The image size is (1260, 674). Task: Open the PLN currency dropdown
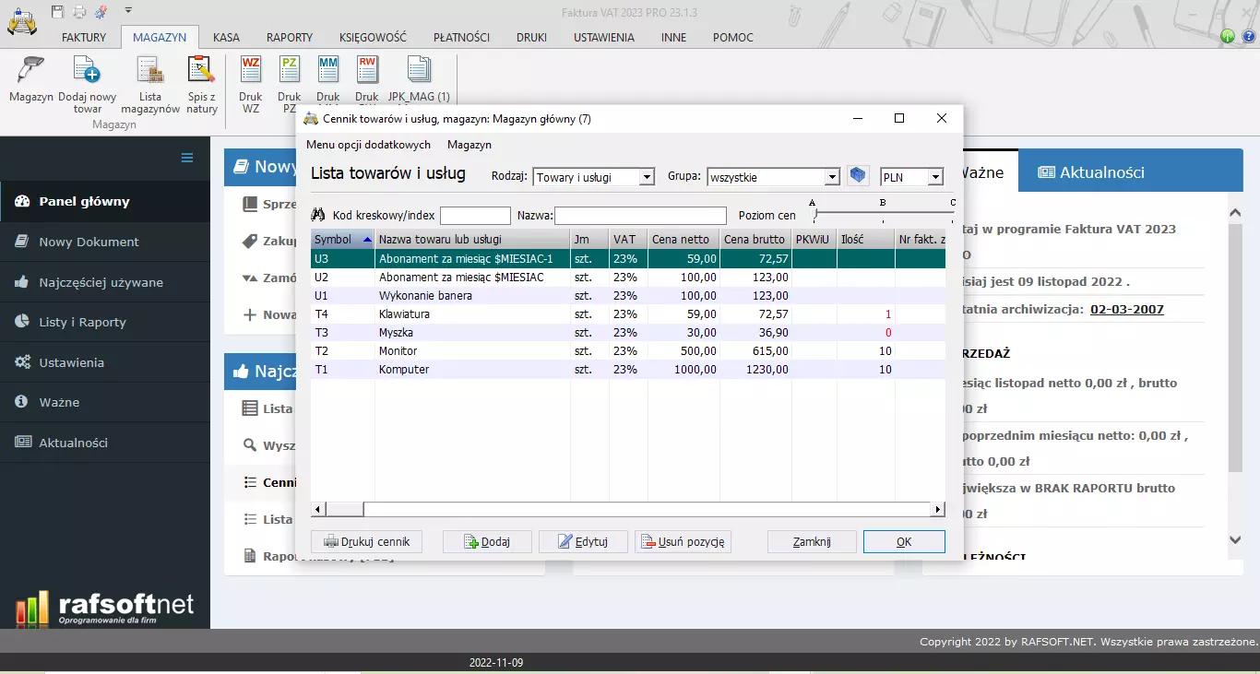(x=935, y=177)
